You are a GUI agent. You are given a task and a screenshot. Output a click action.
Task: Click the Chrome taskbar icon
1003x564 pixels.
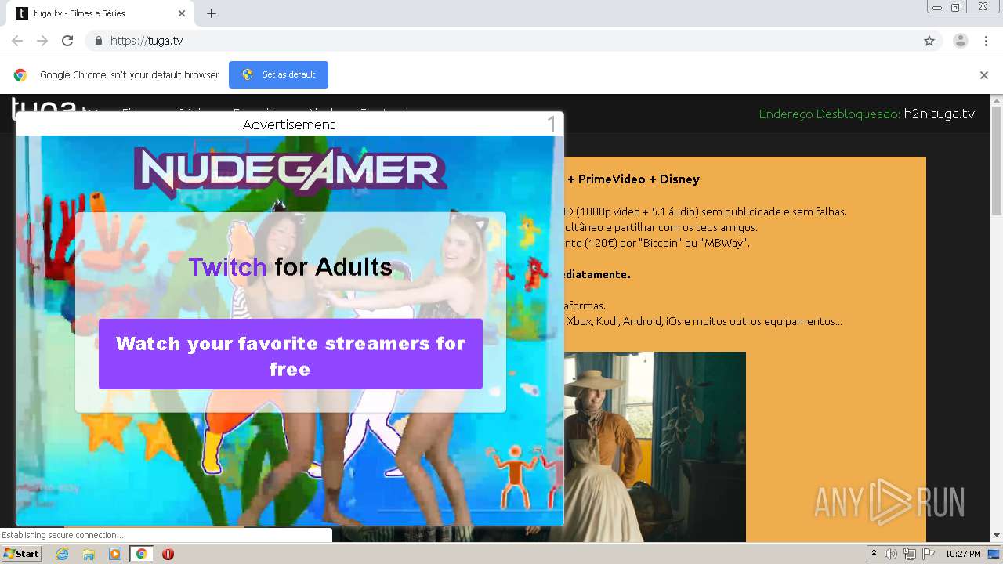(x=142, y=554)
